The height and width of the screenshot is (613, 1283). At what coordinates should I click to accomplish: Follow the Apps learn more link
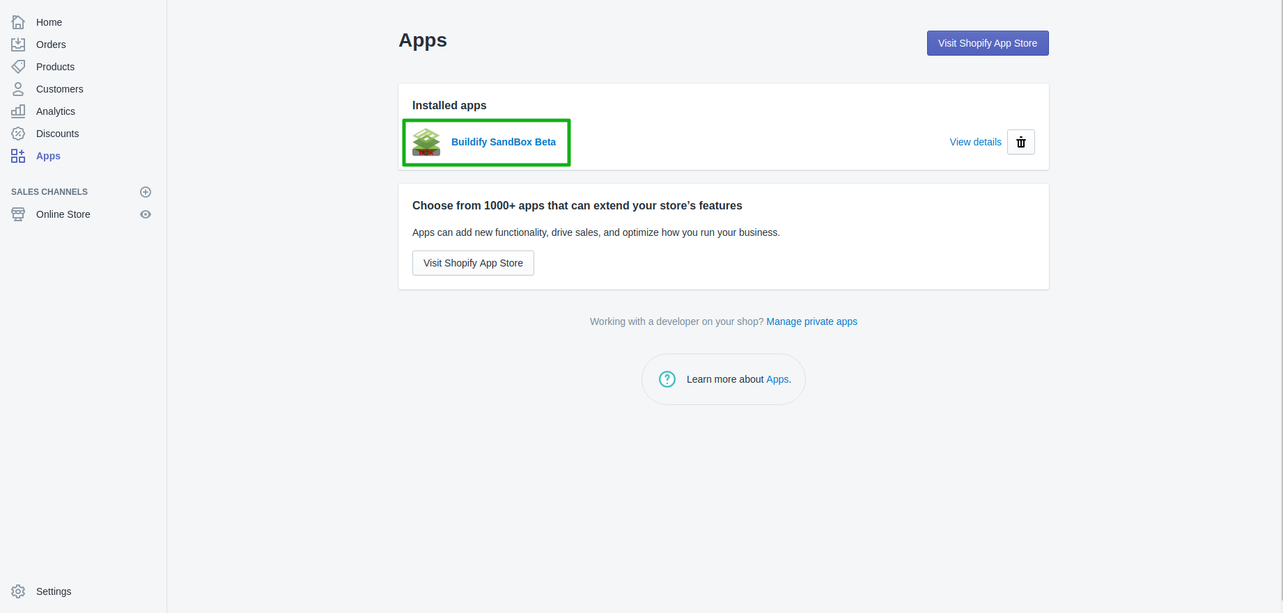tap(777, 379)
